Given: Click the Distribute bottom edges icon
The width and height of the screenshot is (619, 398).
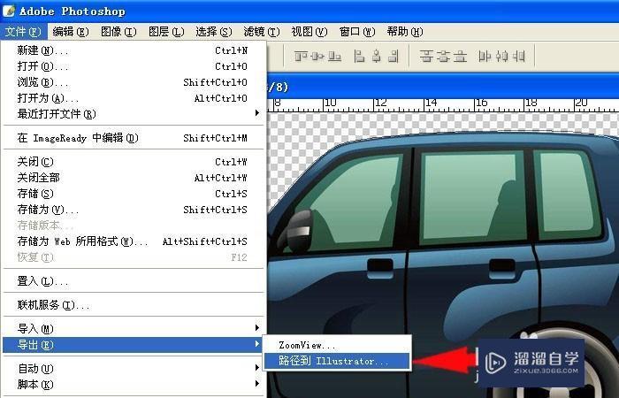Looking at the screenshot, I should [x=460, y=57].
